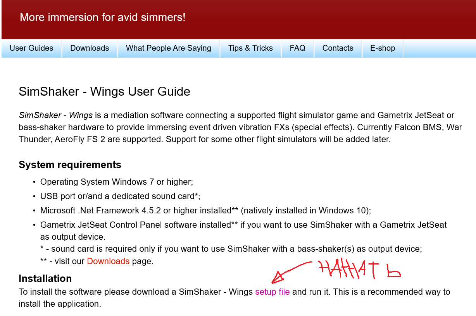476x316 pixels.
Task: Click the "sound card is required only" footnote
Action: [x=231, y=249]
